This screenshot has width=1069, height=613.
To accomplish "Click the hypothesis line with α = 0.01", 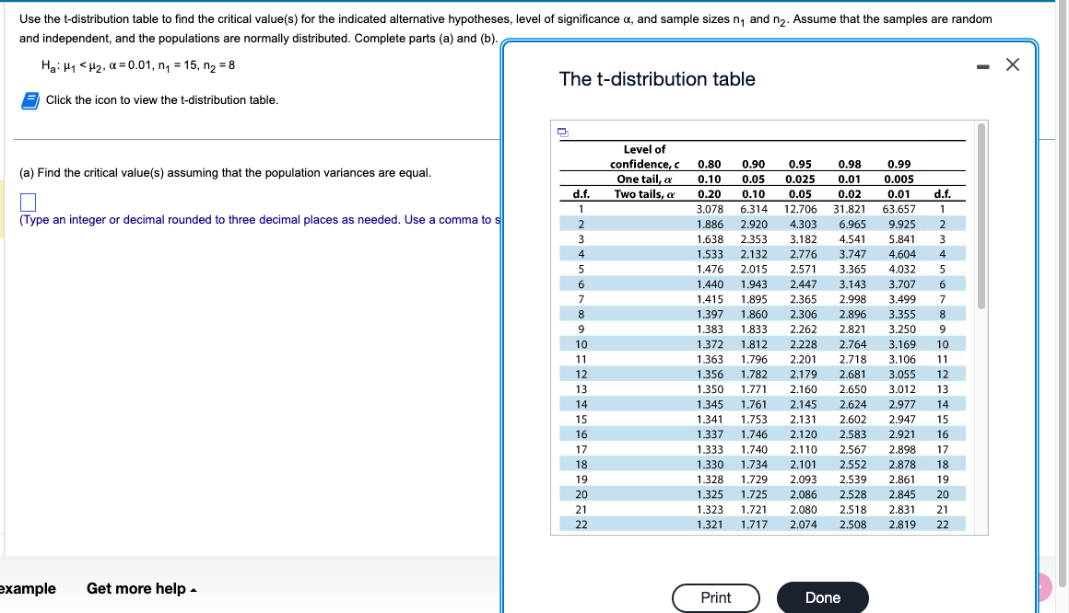I will (138, 66).
